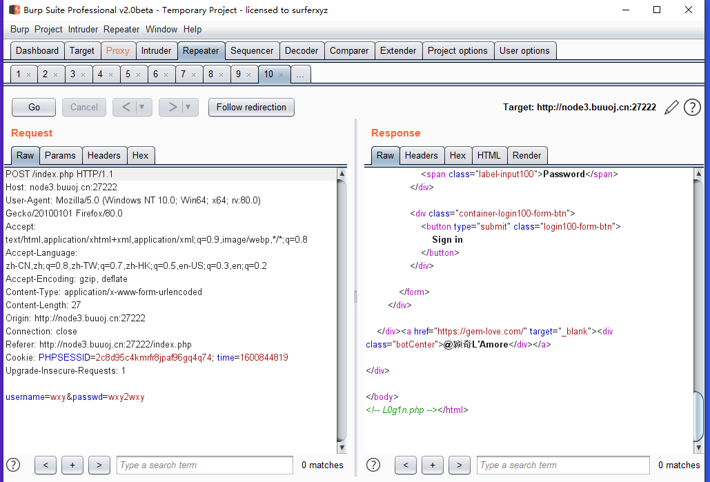Close Repeater tab 8
Viewport: 710px width, 482px height.
coord(221,74)
